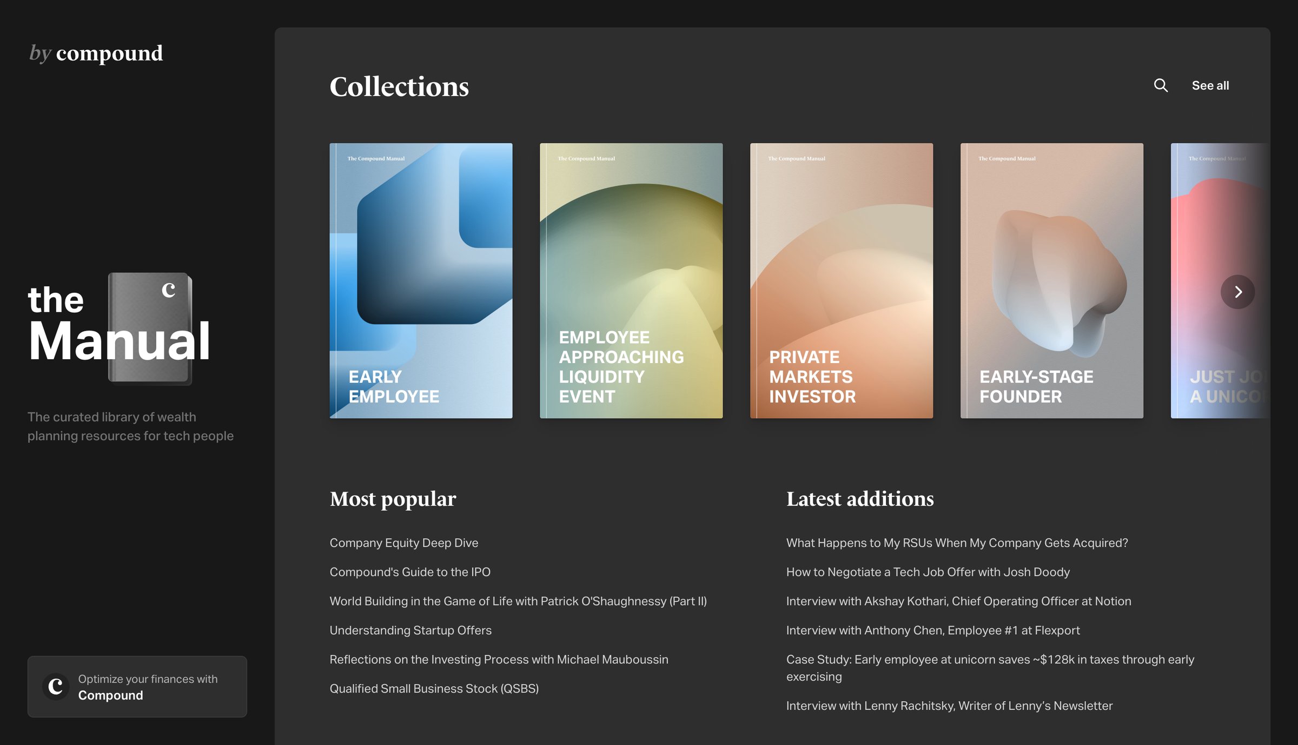
Task: Open the Early-Stage Founder collection cover
Action: tap(1052, 280)
